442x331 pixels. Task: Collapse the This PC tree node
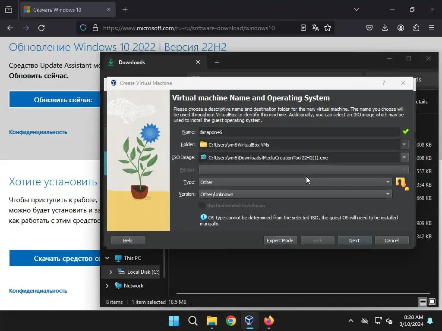[x=107, y=258]
